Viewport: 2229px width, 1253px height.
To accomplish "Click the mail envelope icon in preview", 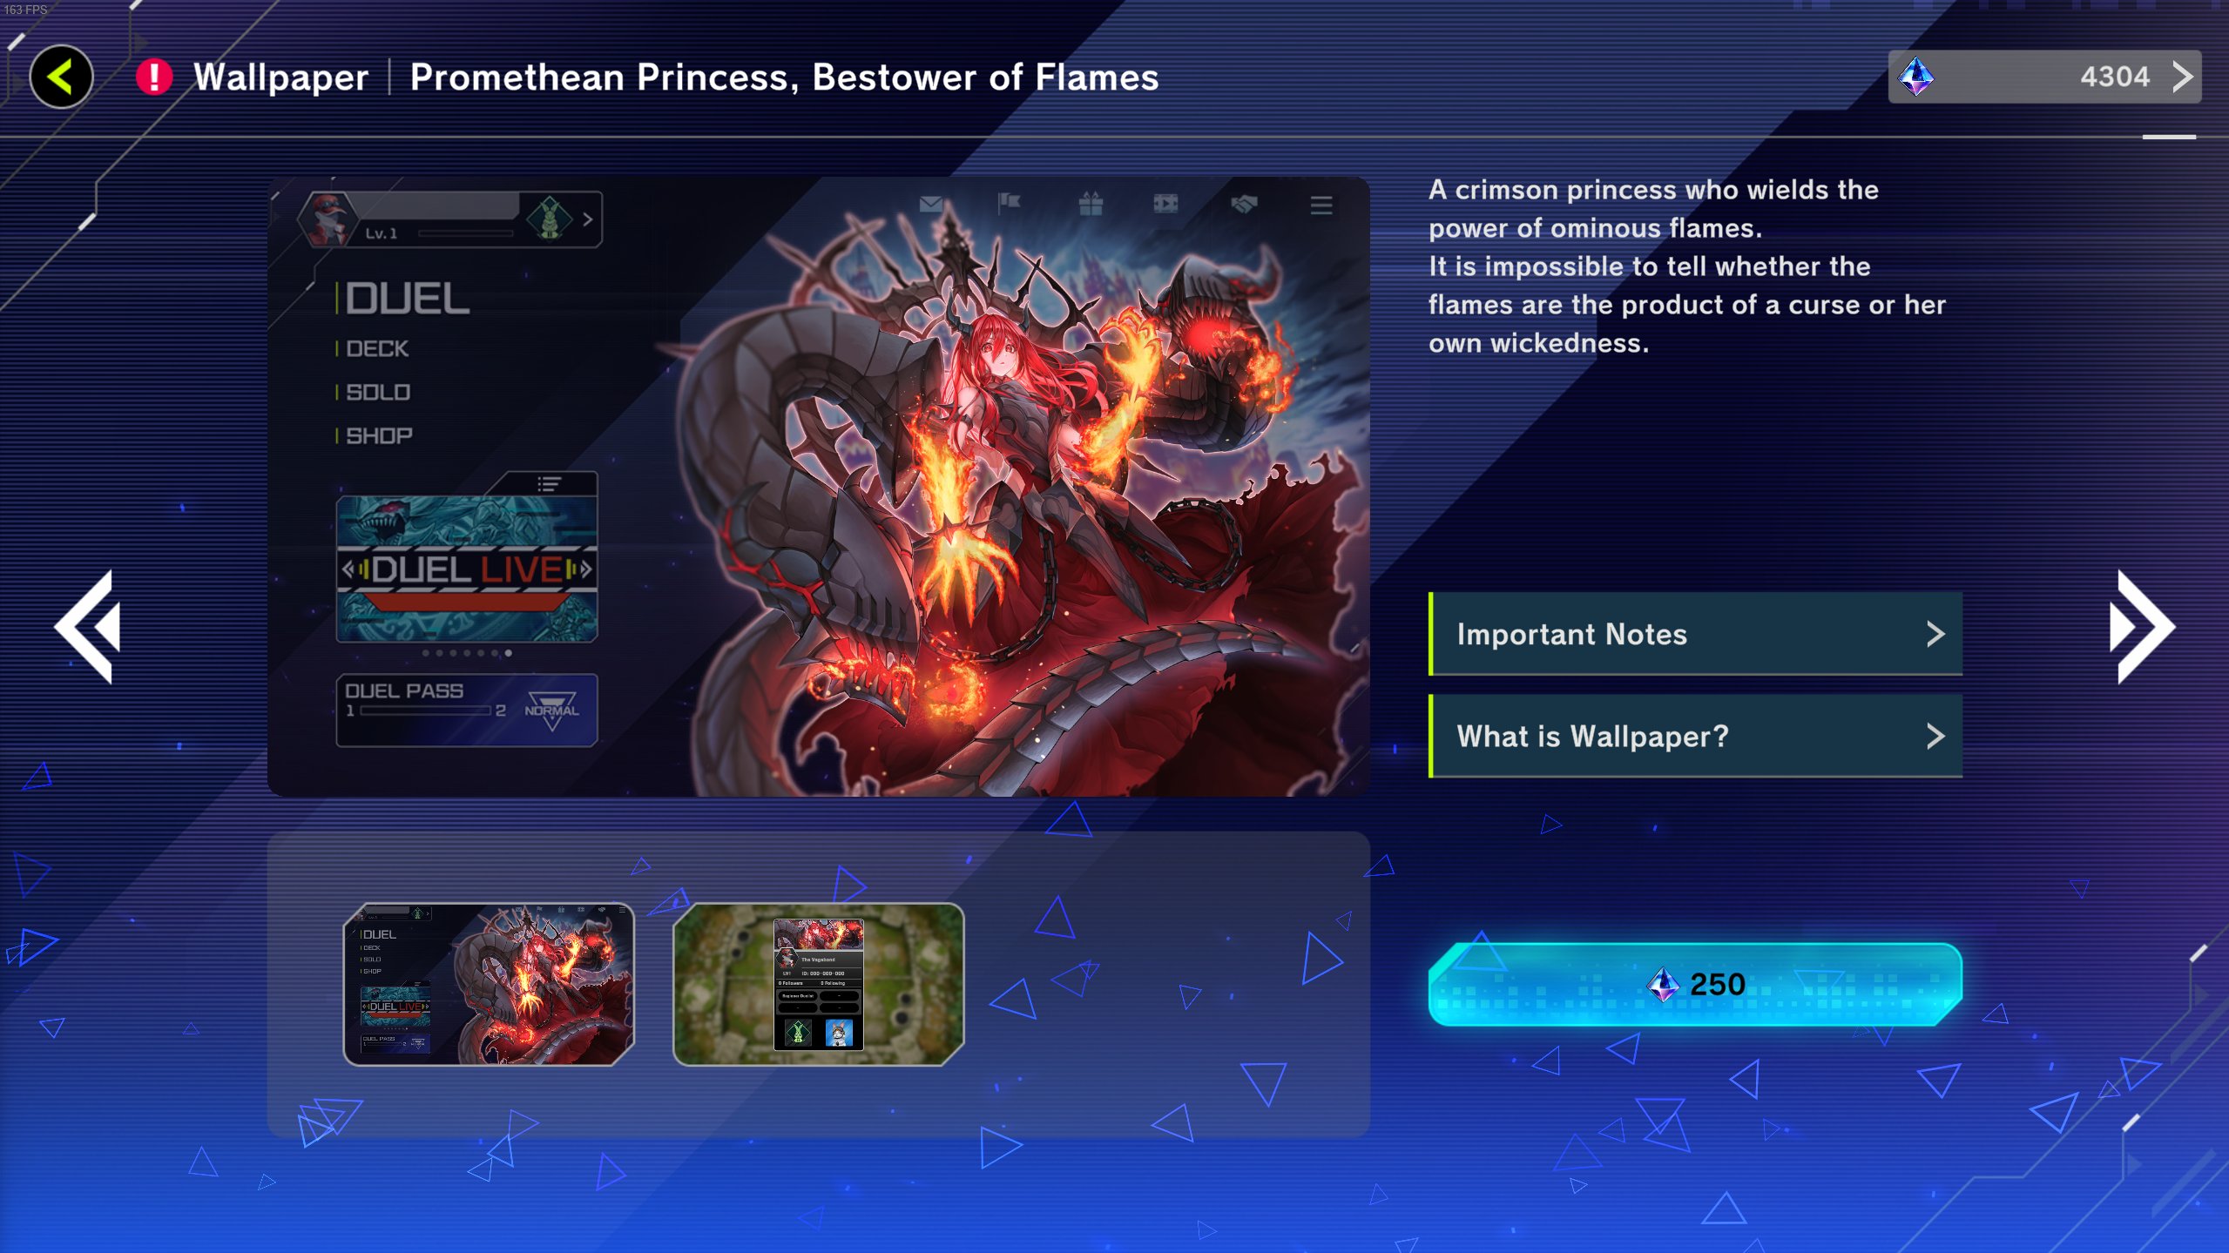I will click(930, 204).
